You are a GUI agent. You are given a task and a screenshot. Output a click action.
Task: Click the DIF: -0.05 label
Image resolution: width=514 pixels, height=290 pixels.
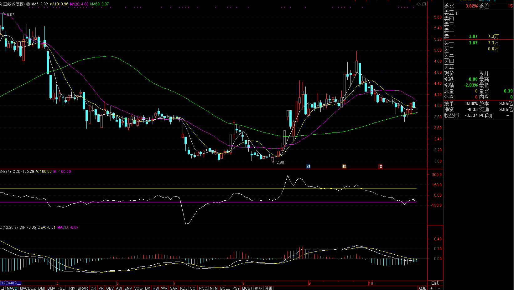pyautogui.click(x=28, y=227)
